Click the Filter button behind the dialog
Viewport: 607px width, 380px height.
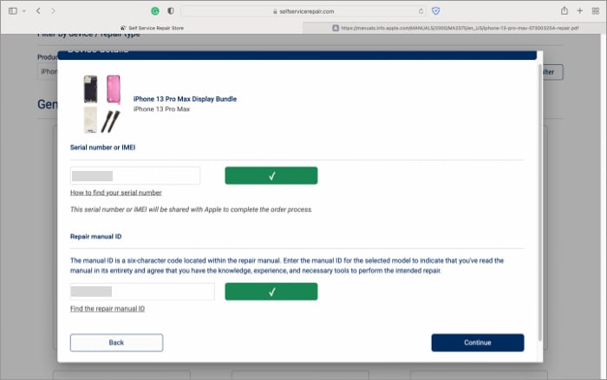tap(552, 72)
